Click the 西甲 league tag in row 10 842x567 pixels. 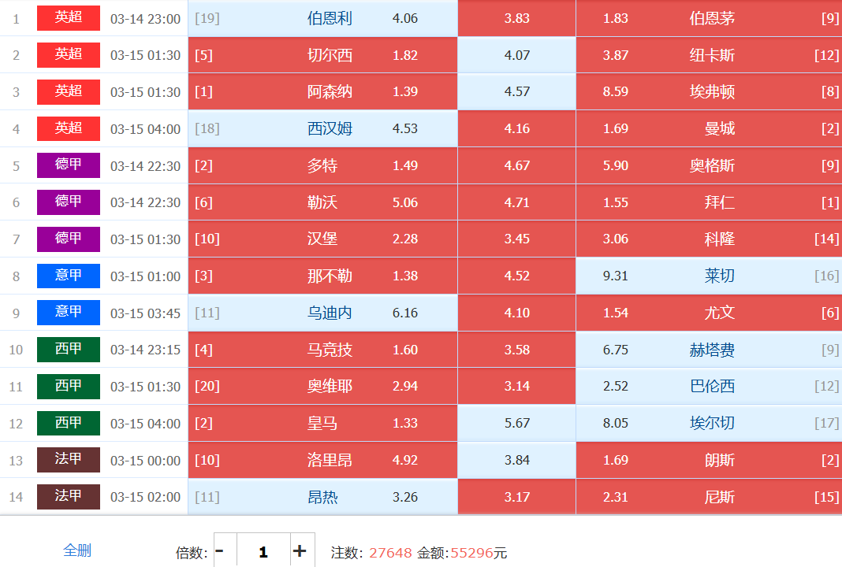point(69,350)
